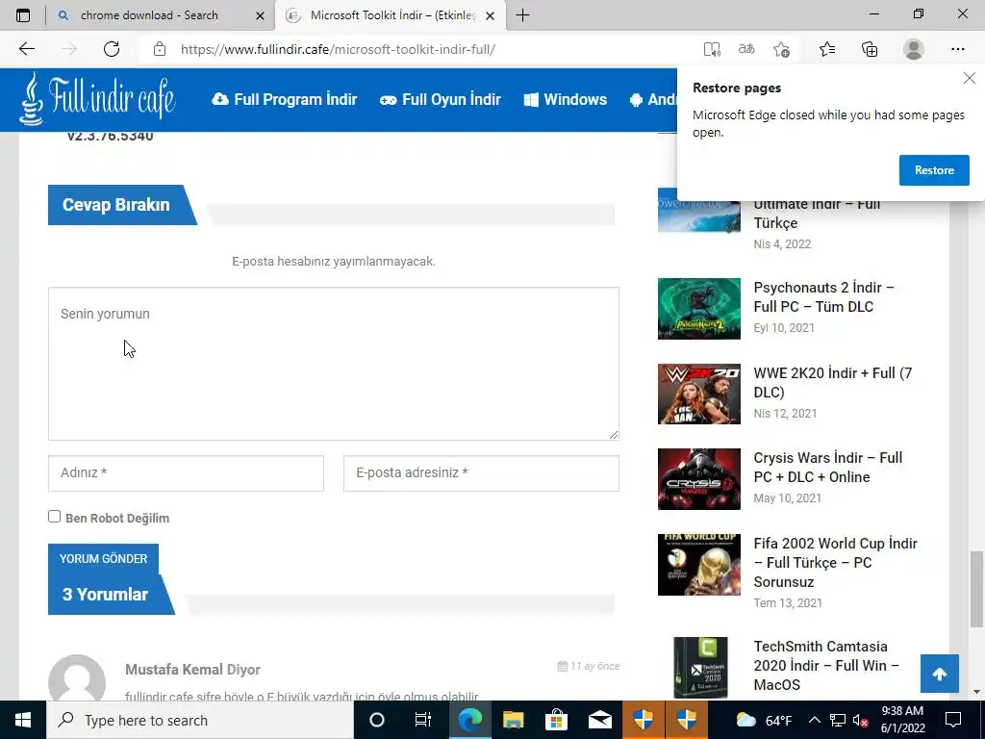The image size is (985, 739).
Task: Click the taskbar search box
Action: point(200,720)
